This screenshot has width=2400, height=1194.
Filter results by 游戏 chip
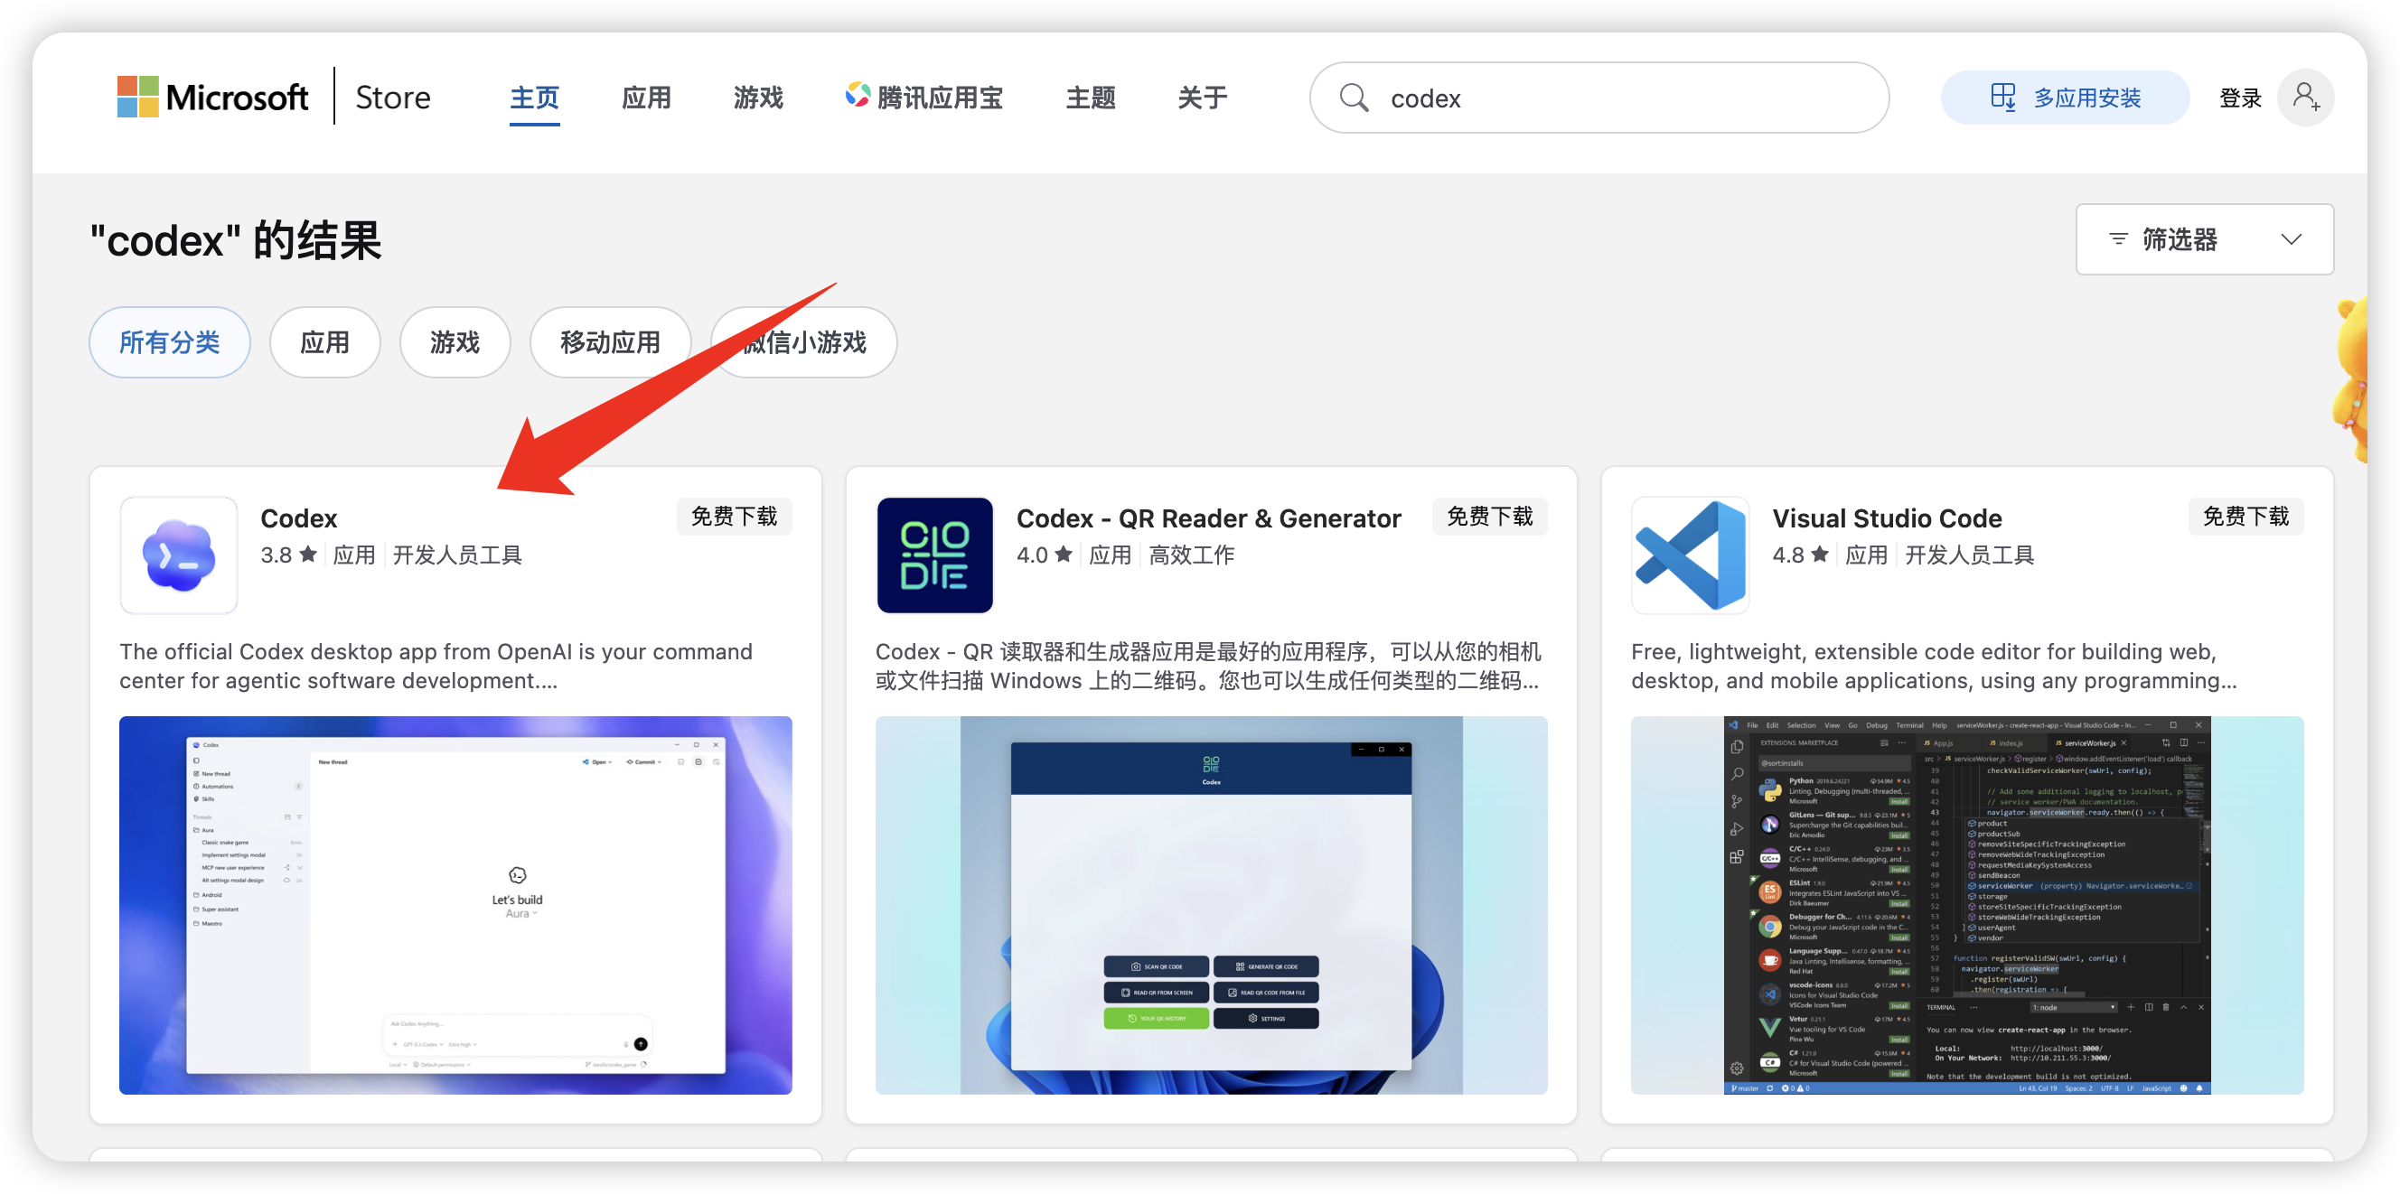(x=455, y=342)
